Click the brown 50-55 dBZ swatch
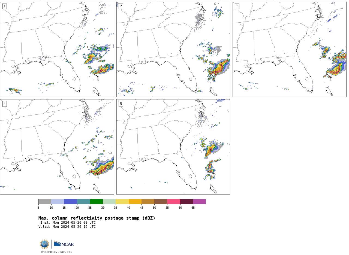This screenshot has height=255, width=349. 161,202
